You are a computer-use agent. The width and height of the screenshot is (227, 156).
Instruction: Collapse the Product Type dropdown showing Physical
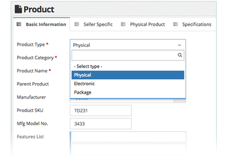coord(128,45)
